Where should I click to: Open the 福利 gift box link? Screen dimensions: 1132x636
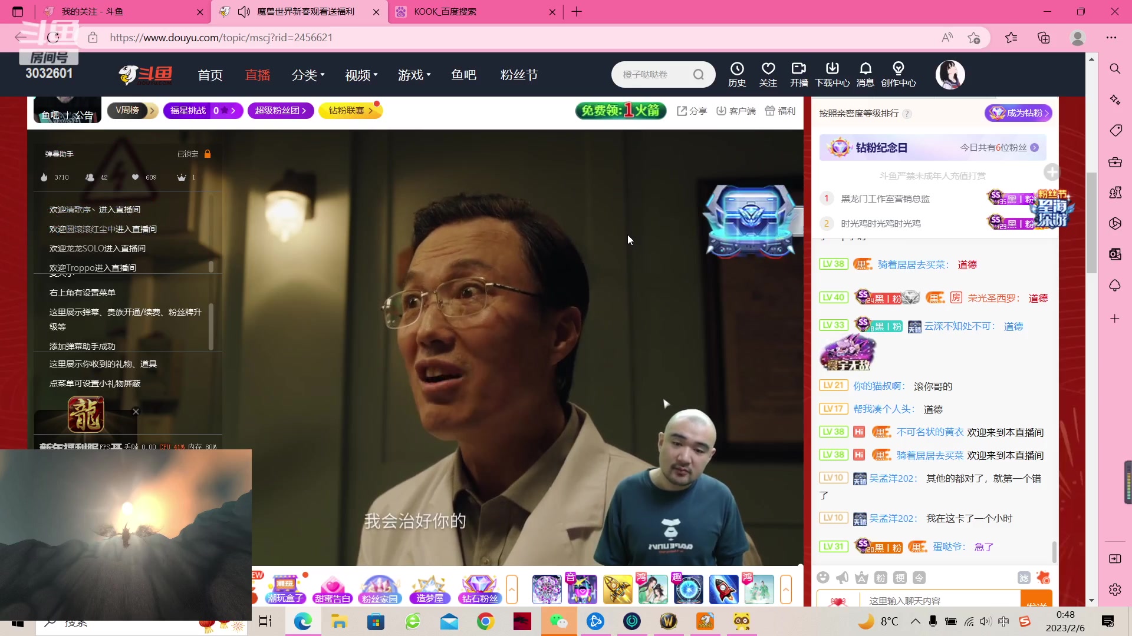pyautogui.click(x=780, y=111)
